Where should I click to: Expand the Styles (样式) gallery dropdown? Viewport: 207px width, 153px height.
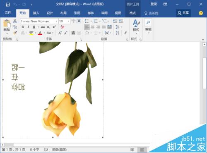click(x=136, y=26)
